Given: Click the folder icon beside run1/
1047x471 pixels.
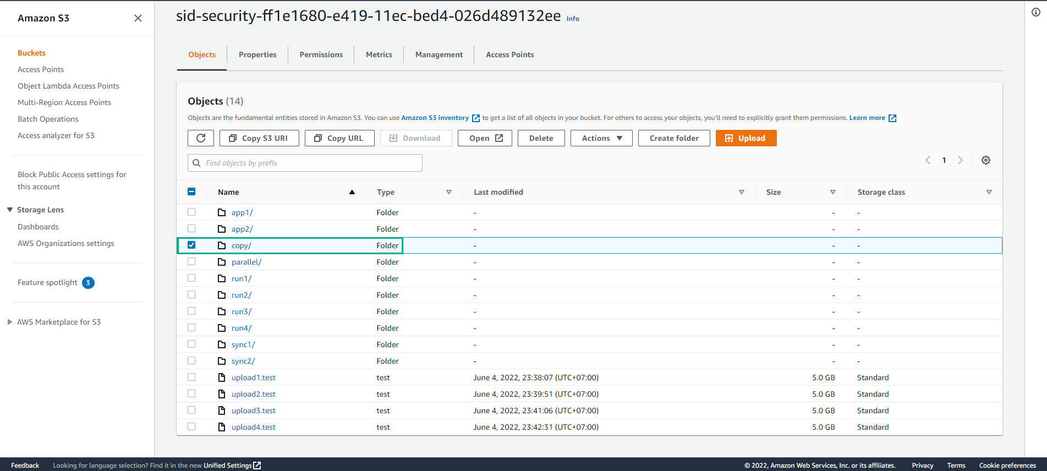Looking at the screenshot, I should (222, 278).
